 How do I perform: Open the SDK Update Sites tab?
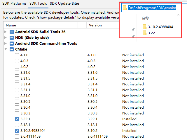tap(65, 3)
